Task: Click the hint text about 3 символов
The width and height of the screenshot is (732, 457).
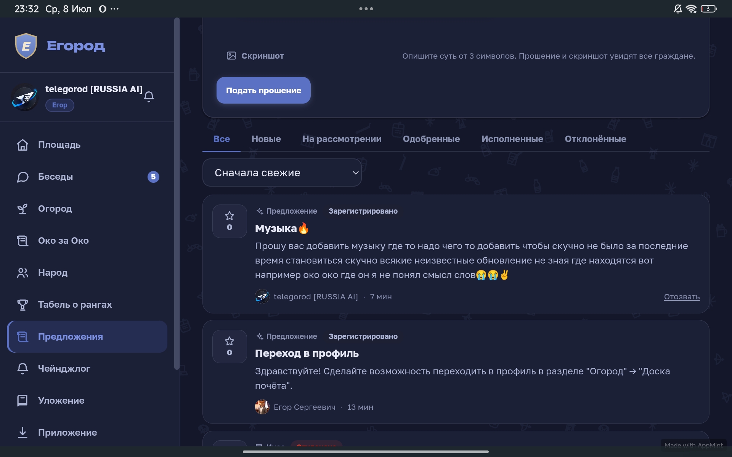Action: click(x=549, y=56)
